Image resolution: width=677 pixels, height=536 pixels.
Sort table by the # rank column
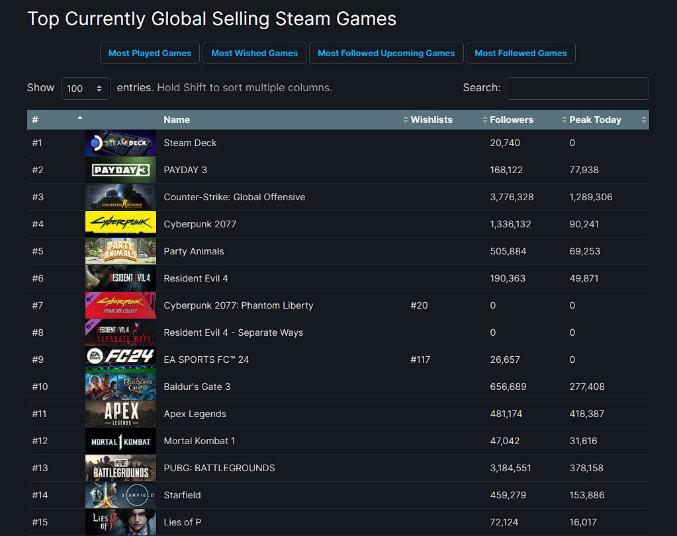pyautogui.click(x=56, y=120)
